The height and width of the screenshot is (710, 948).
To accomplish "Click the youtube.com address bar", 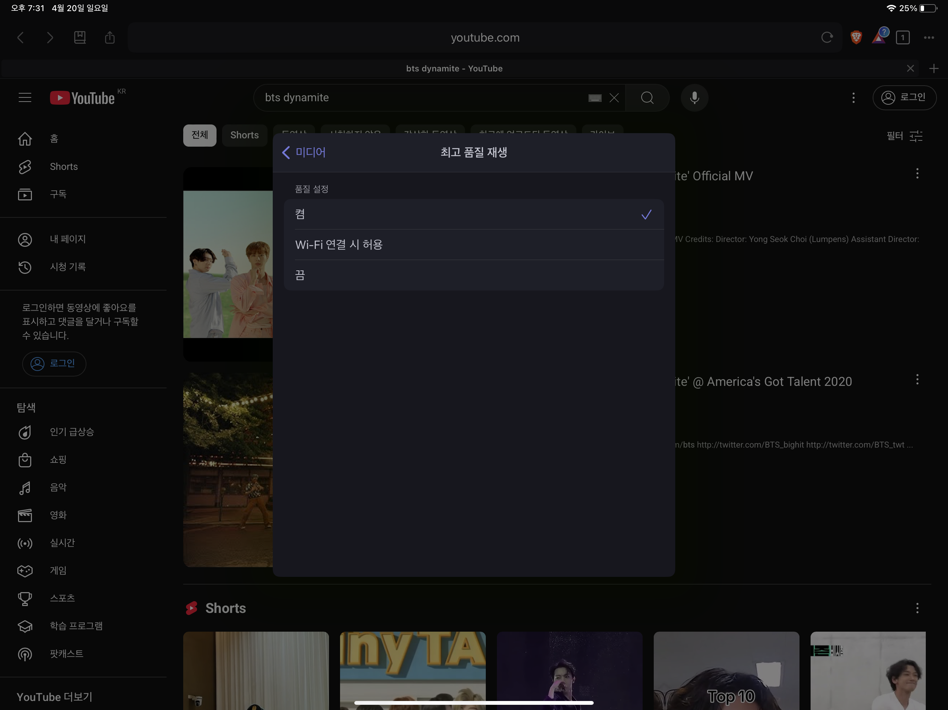I will coord(484,38).
